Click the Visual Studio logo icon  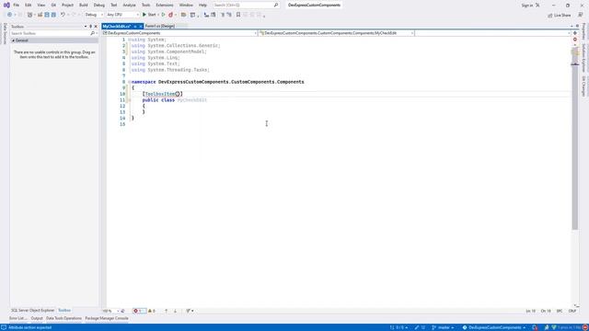pos(6,5)
